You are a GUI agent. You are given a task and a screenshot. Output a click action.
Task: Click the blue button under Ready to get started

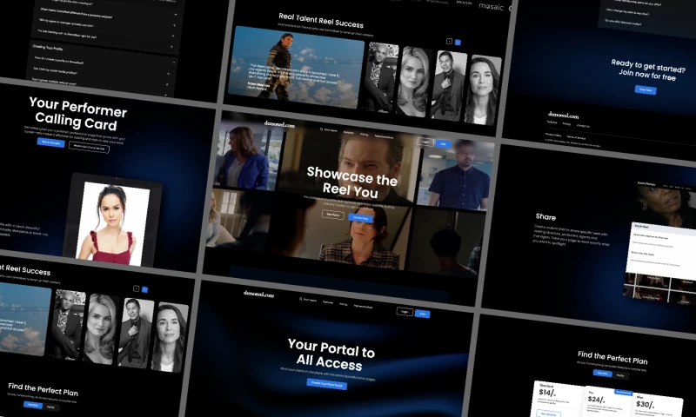click(x=646, y=89)
